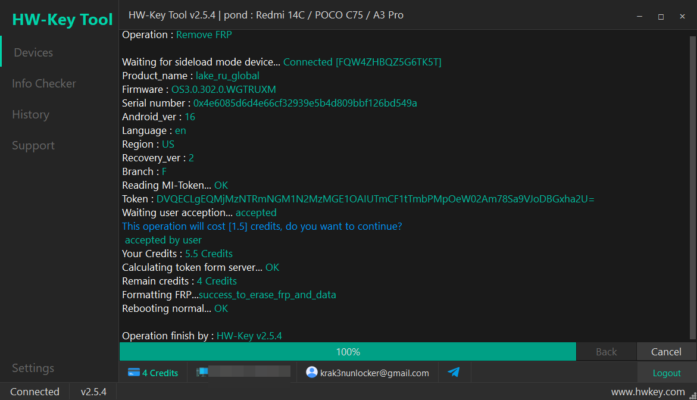Viewport: 697px width, 400px height.
Task: Open the Info Checker section
Action: click(x=44, y=83)
